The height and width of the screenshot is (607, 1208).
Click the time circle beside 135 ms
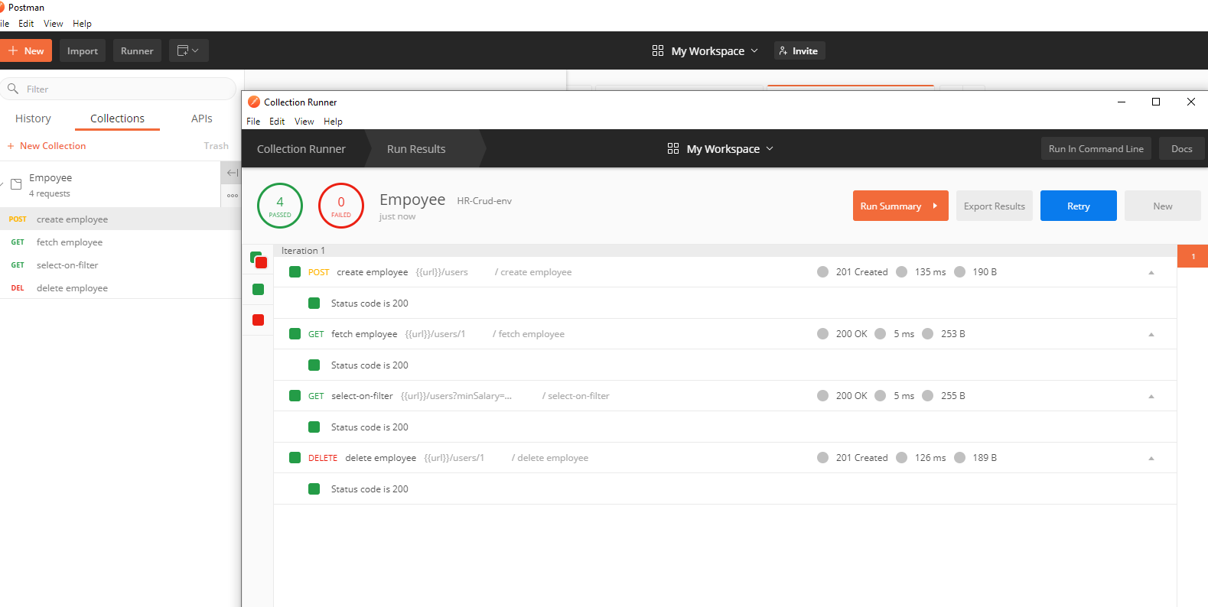pos(901,271)
